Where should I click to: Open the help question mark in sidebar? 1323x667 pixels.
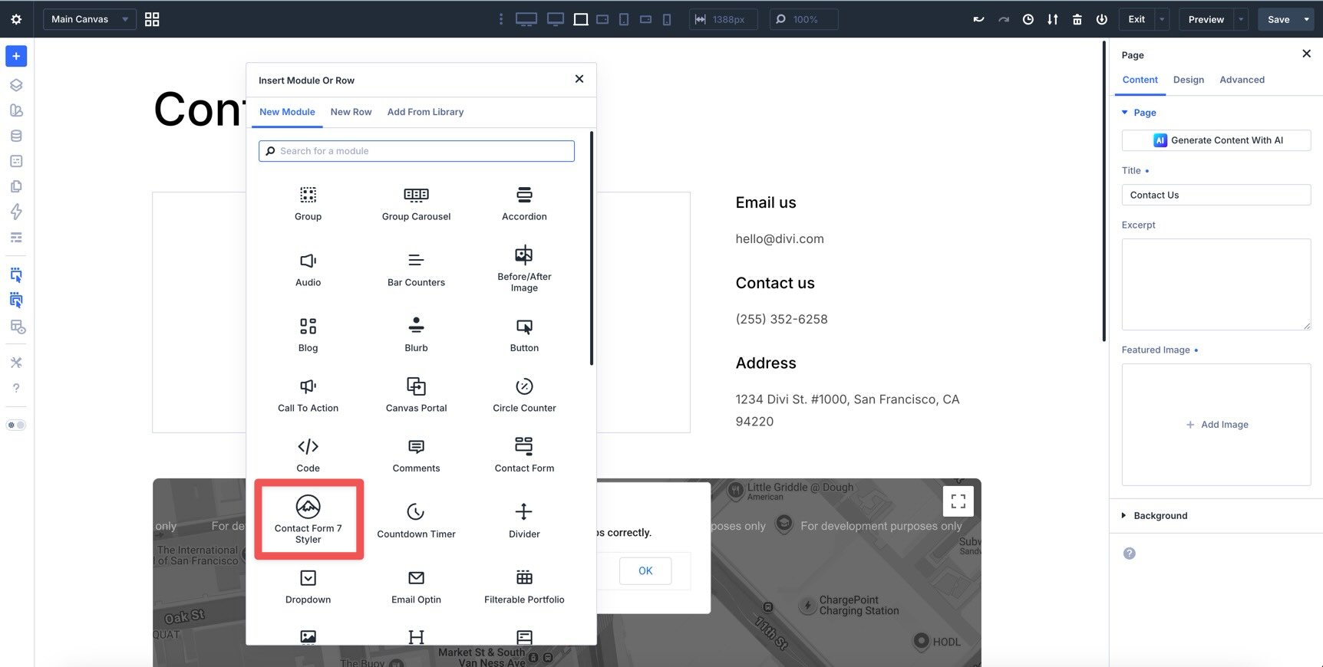(16, 388)
